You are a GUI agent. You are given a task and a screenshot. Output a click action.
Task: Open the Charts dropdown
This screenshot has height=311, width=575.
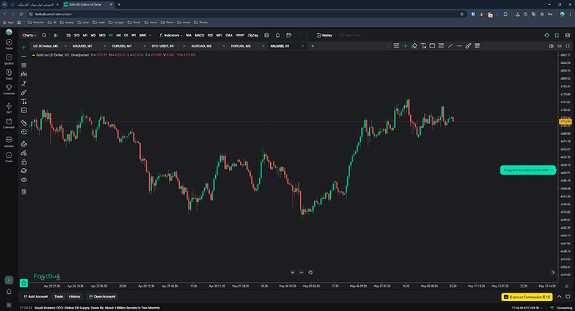29,36
